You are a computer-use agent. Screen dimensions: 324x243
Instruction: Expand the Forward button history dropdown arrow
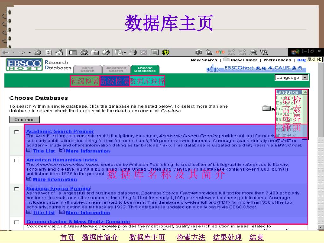click(29, 53)
